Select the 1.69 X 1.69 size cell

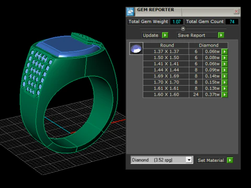(x=166, y=76)
